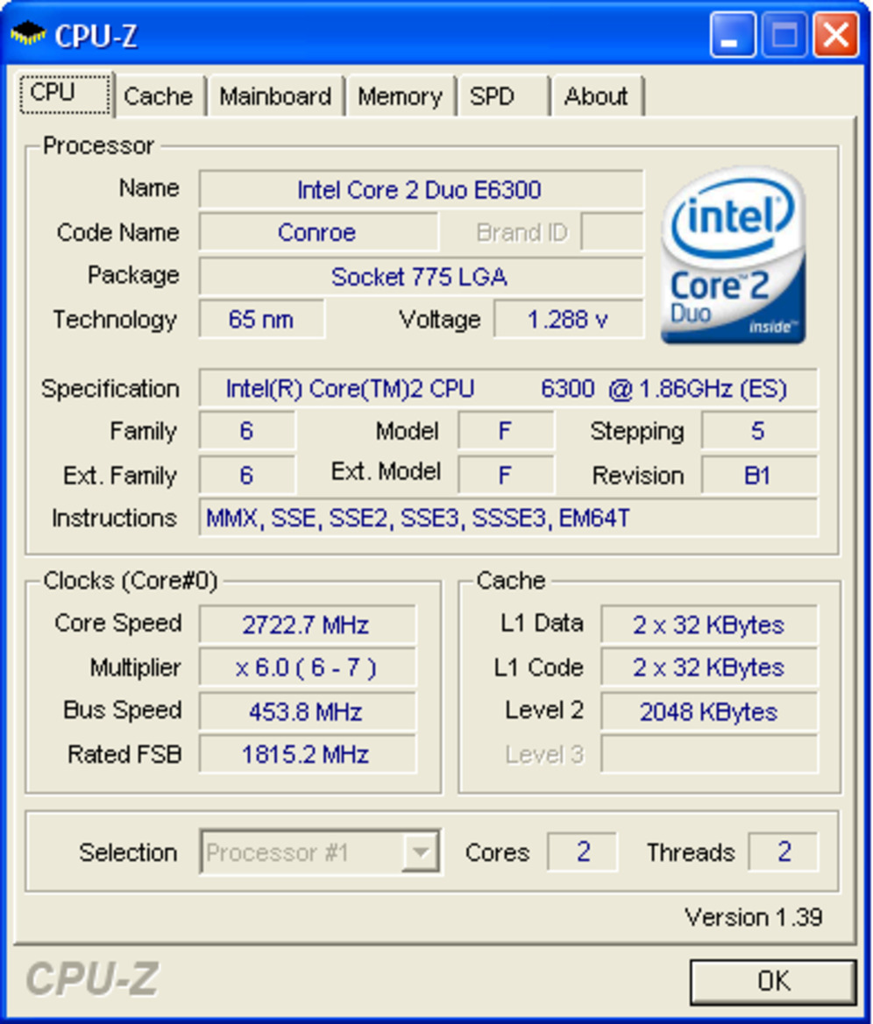Click the CPU-Z logo at bottom left
This screenshot has width=873, height=1024.
click(90, 980)
